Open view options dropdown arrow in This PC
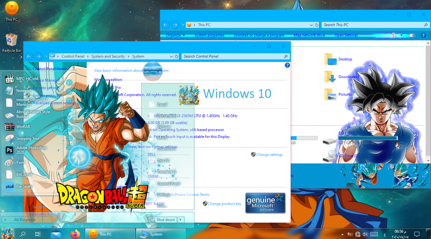This screenshot has width=431, height=239. pyautogui.click(x=402, y=35)
